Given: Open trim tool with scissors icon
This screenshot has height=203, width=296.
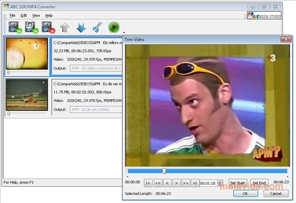Looking at the screenshot, I should [97, 27].
